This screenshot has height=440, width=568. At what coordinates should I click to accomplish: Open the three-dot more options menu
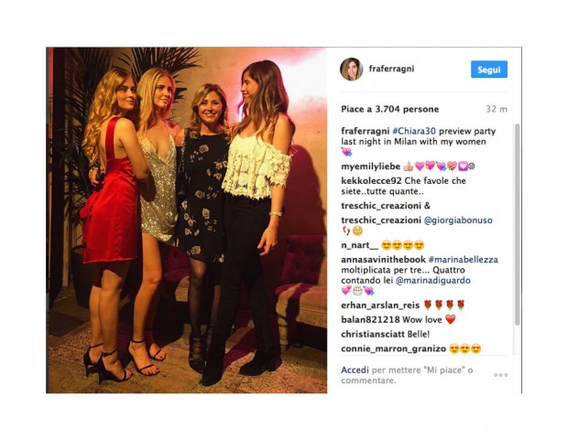tap(500, 375)
